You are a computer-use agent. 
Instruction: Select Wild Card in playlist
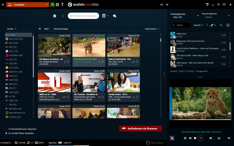pos(200,35)
